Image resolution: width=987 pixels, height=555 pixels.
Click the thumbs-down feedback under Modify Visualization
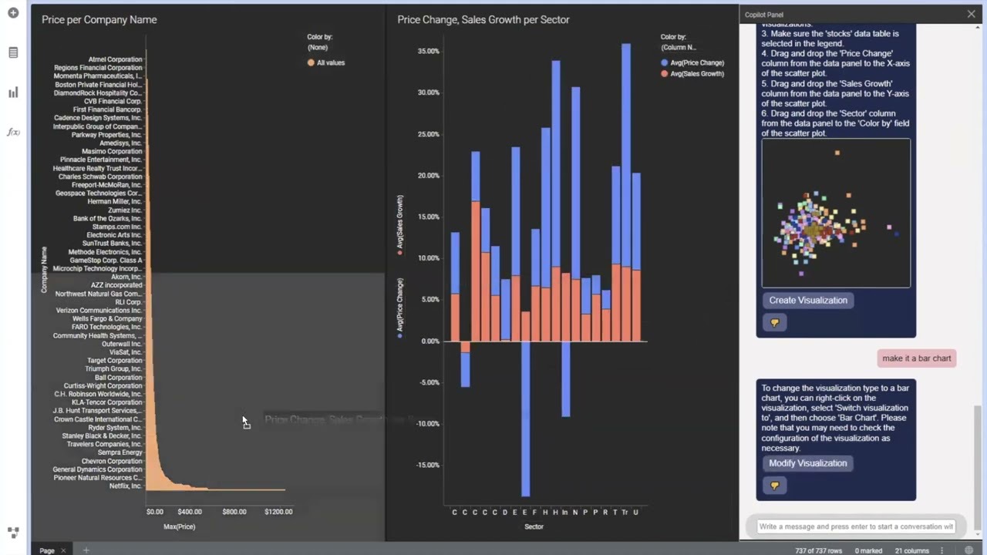click(775, 486)
